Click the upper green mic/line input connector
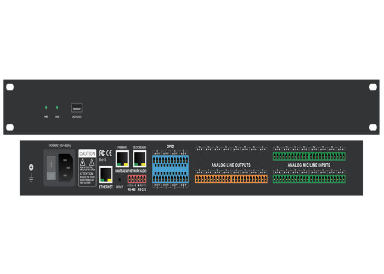 tap(309, 157)
